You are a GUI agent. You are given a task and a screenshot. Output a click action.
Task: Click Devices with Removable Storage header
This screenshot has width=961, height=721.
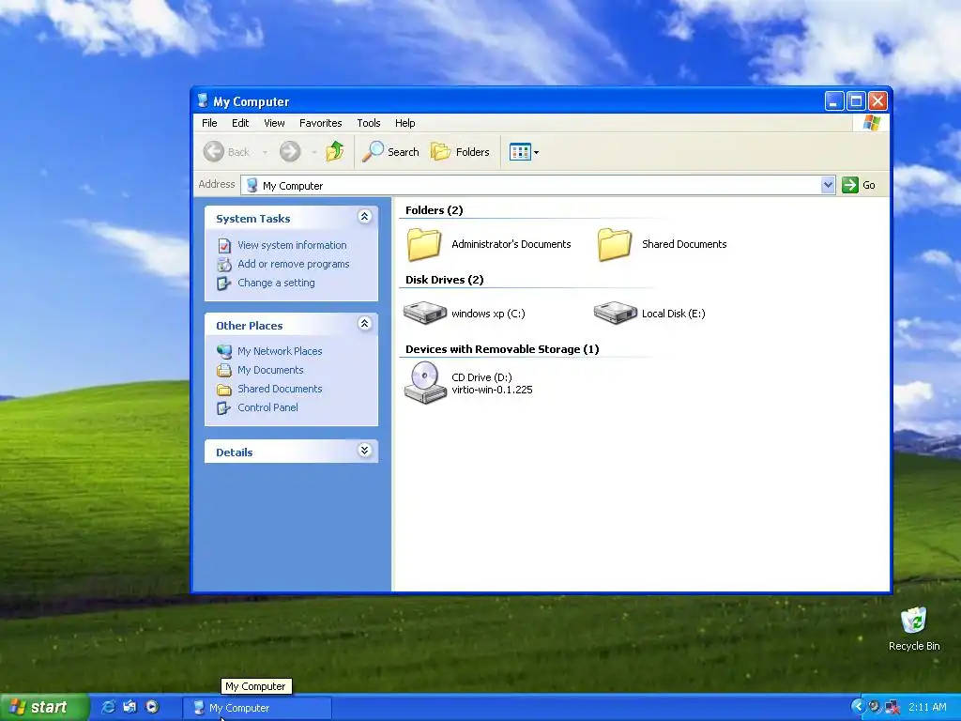(502, 349)
